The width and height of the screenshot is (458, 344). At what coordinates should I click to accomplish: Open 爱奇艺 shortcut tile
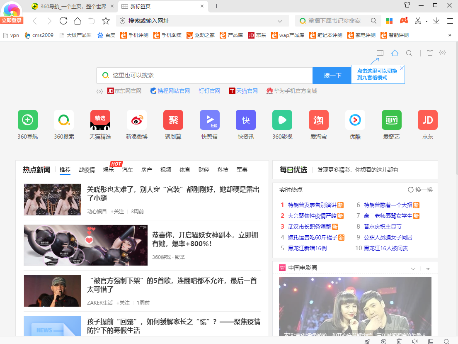(391, 124)
